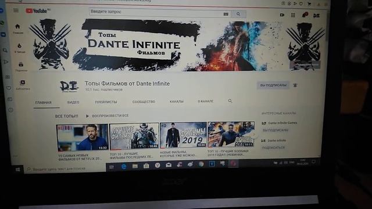
Task: Open the ВСЕ ТОПЫ!!! playlist link
Action: click(67, 116)
